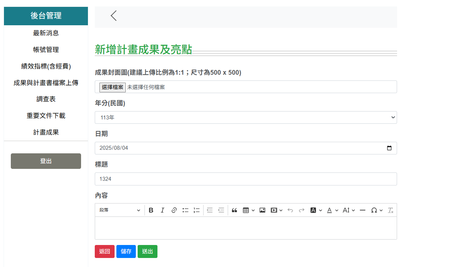Insert an image into content
463x267 pixels.
(x=262, y=210)
